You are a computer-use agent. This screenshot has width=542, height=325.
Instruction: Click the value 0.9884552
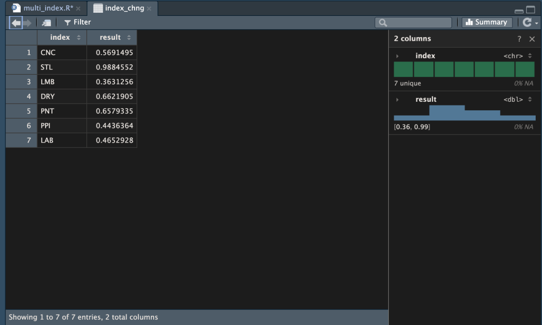pos(114,67)
